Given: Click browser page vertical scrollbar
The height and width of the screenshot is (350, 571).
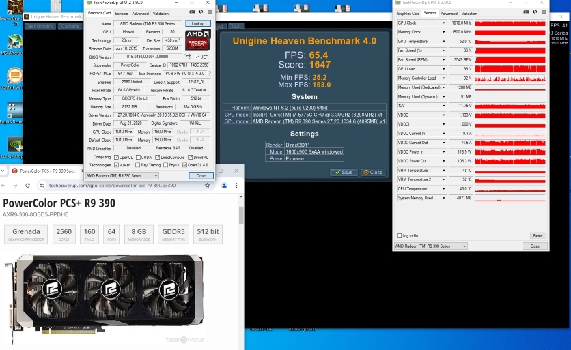Looking at the screenshot, I should click(x=241, y=216).
